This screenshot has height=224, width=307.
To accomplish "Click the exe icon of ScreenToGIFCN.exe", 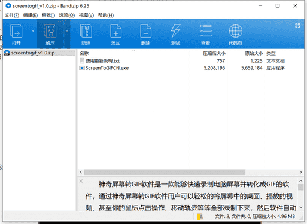I will tap(82, 68).
